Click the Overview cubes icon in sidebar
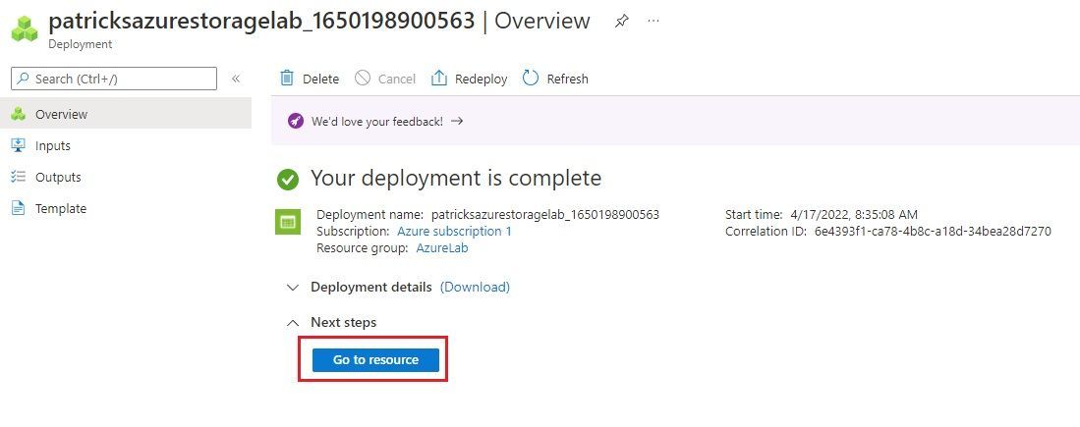The image size is (1080, 427). click(18, 114)
